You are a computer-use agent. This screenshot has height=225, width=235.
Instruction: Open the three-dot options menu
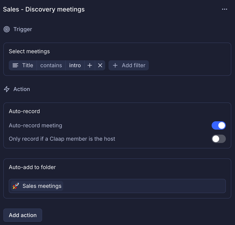pyautogui.click(x=224, y=9)
